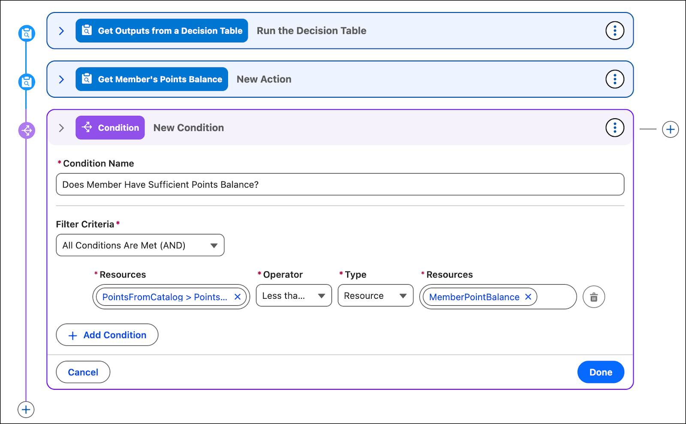
Task: Open the Filter Criteria dropdown
Action: 140,245
